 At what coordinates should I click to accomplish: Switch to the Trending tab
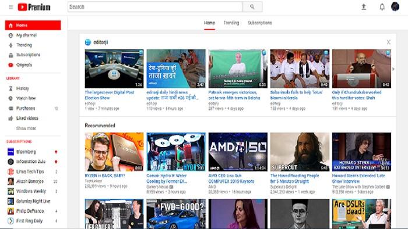pyautogui.click(x=231, y=23)
